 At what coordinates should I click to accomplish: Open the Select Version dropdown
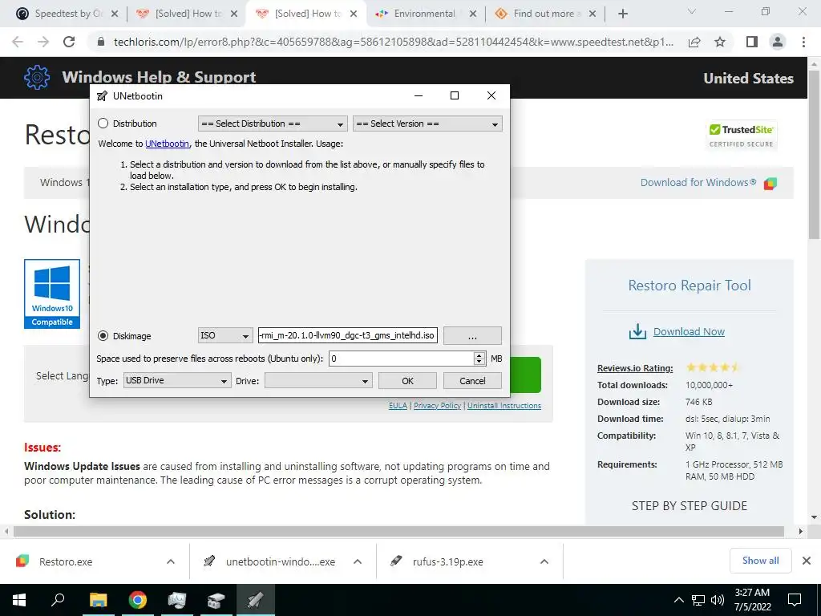click(x=427, y=124)
